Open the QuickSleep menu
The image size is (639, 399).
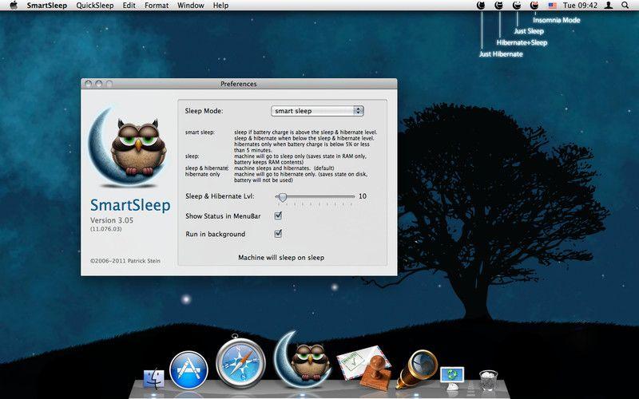pos(95,6)
